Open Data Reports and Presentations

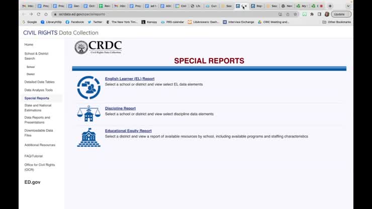[37, 120]
